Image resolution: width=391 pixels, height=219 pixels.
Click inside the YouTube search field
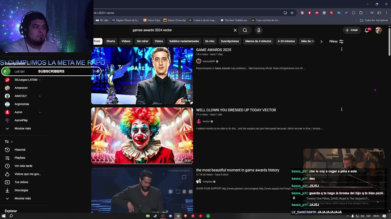180,30
